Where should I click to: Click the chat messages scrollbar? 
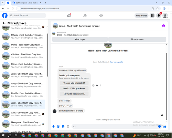click(x=166, y=86)
